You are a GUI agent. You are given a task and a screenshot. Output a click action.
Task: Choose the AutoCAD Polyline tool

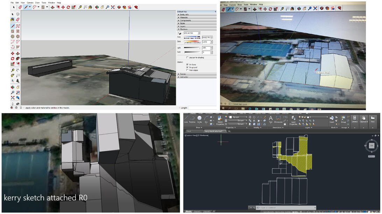point(192,119)
